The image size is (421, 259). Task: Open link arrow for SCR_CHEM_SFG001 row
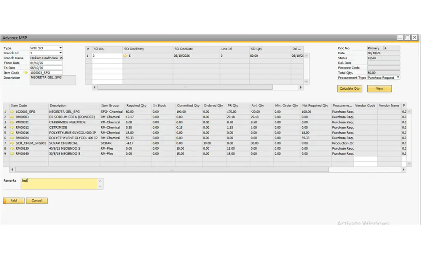click(12, 143)
